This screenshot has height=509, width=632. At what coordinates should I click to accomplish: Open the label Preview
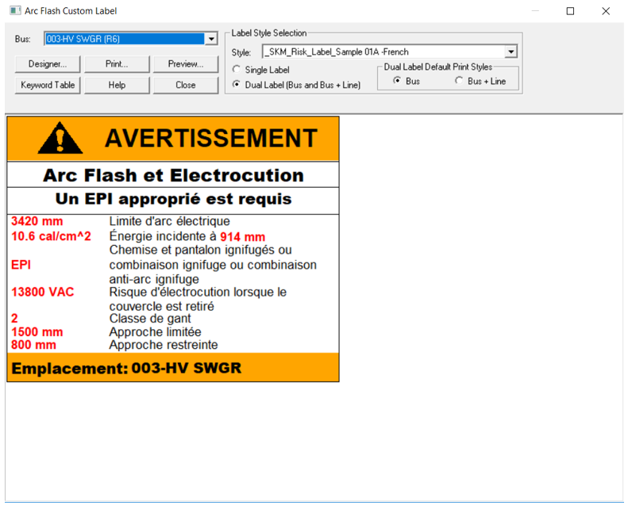point(186,63)
